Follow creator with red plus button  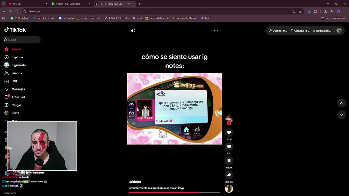[229, 123]
